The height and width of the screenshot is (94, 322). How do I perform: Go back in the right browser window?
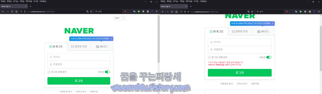click(x=163, y=11)
